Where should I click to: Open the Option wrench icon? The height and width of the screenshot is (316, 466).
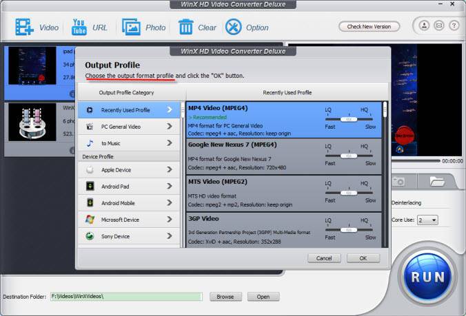point(233,27)
